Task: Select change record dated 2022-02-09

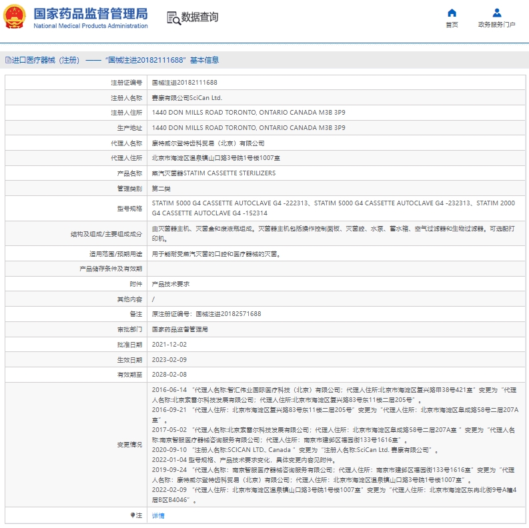Action: tap(334, 495)
